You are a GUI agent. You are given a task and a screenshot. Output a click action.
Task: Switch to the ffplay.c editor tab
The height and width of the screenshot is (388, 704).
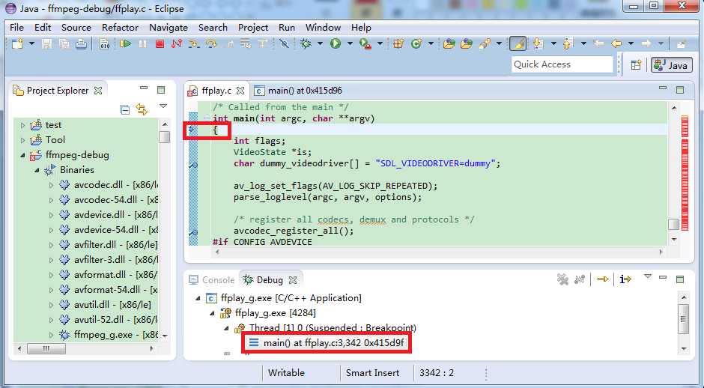[x=216, y=91]
